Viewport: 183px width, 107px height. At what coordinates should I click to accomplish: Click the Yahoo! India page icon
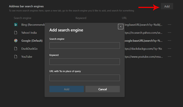[16, 33]
